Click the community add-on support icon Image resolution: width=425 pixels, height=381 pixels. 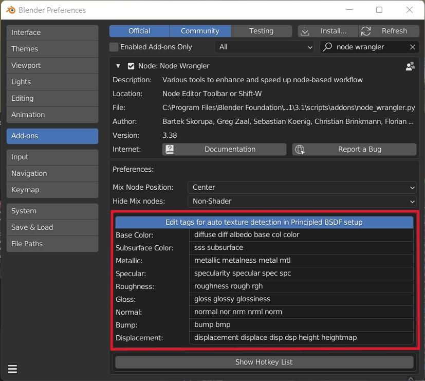click(410, 66)
